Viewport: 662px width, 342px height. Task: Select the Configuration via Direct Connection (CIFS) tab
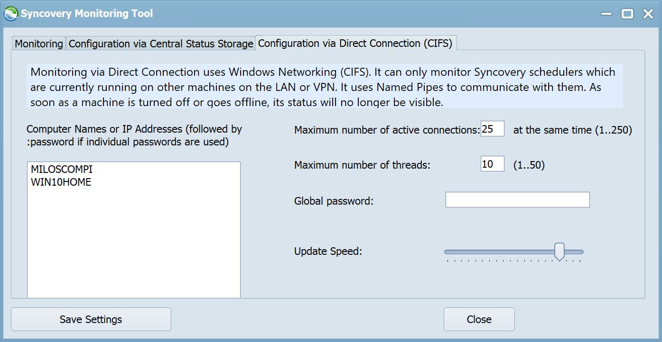coord(356,43)
